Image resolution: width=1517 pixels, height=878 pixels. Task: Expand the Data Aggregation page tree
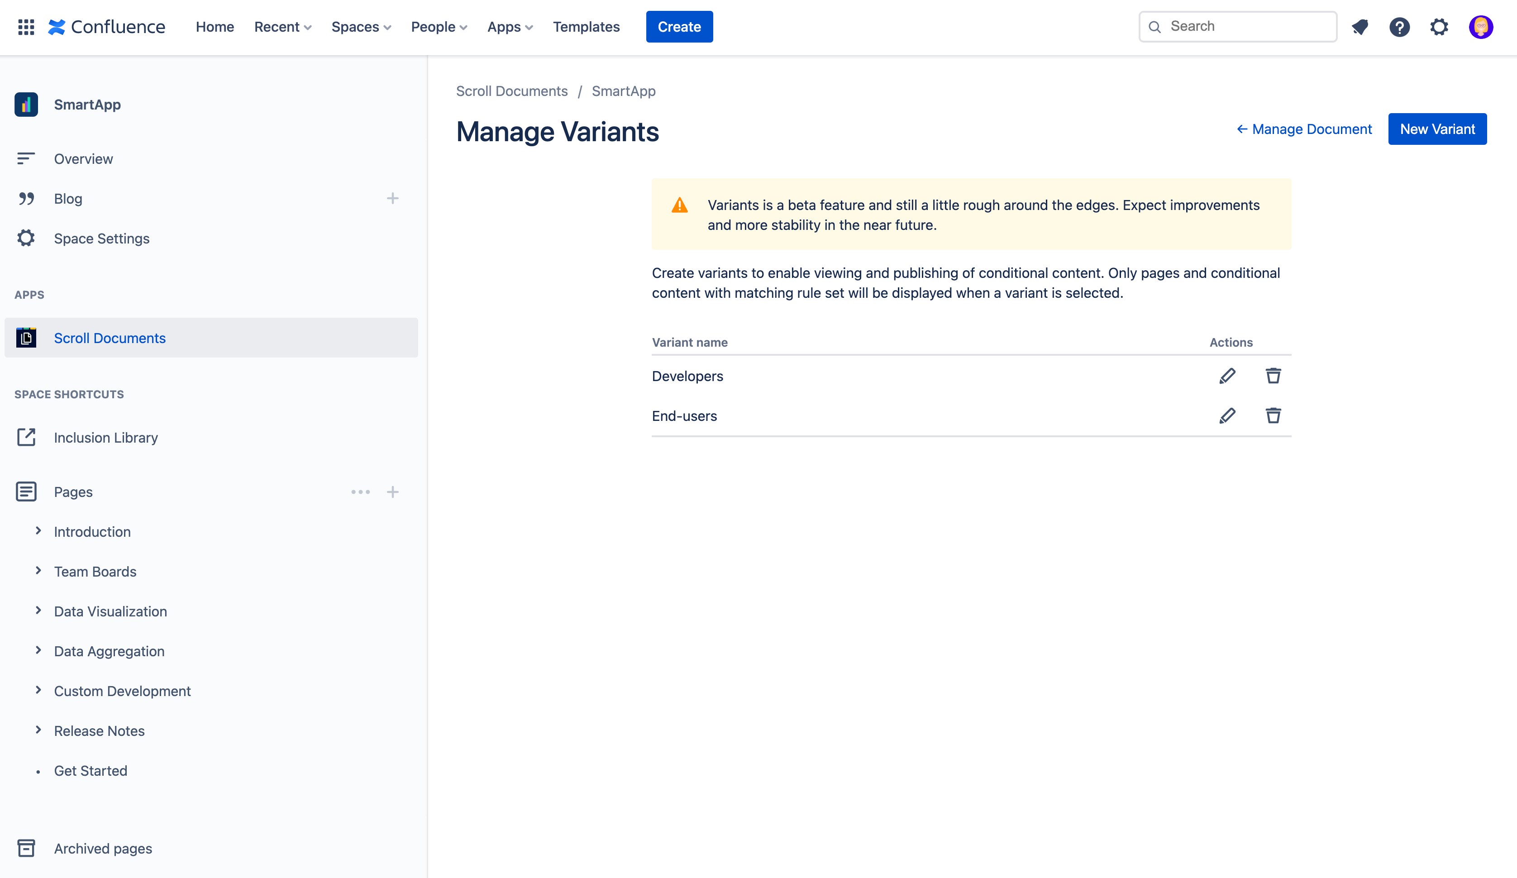pyautogui.click(x=38, y=650)
